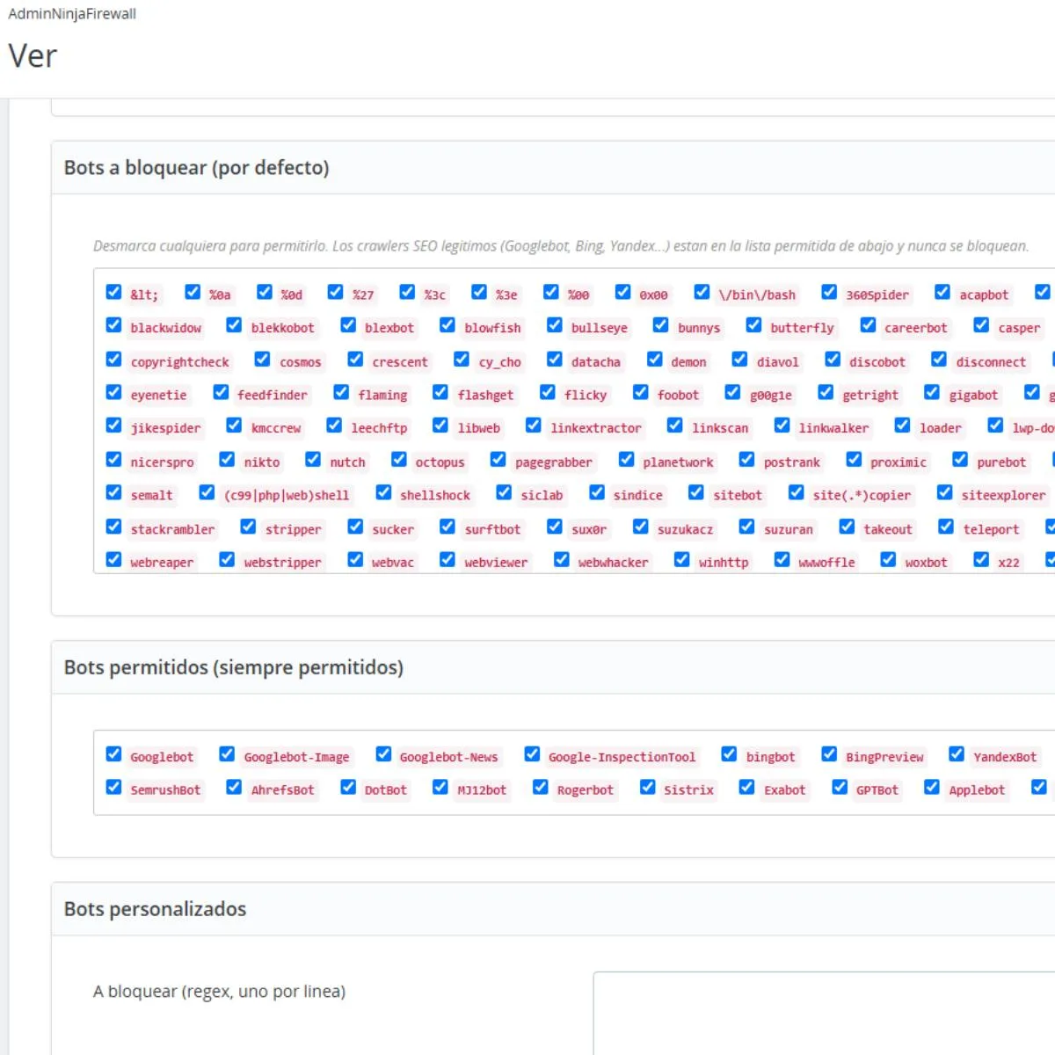The width and height of the screenshot is (1055, 1055).
Task: Uncheck the teleport bot checkbox
Action: pos(946,527)
